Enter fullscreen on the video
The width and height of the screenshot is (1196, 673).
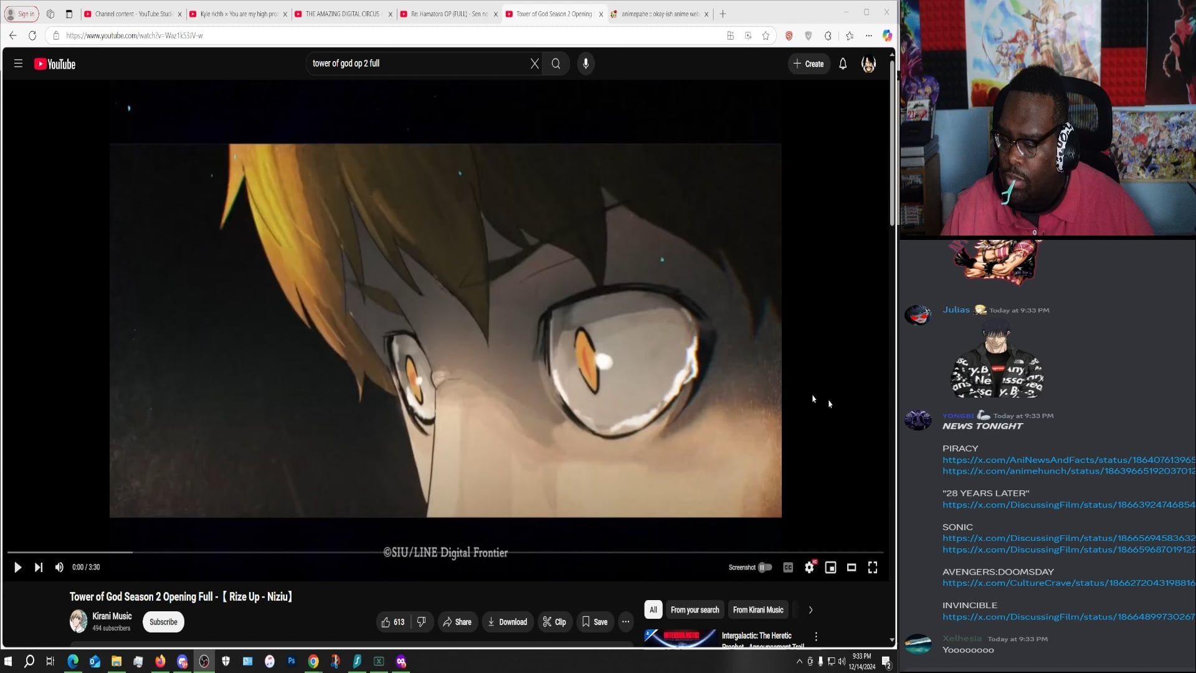(873, 567)
